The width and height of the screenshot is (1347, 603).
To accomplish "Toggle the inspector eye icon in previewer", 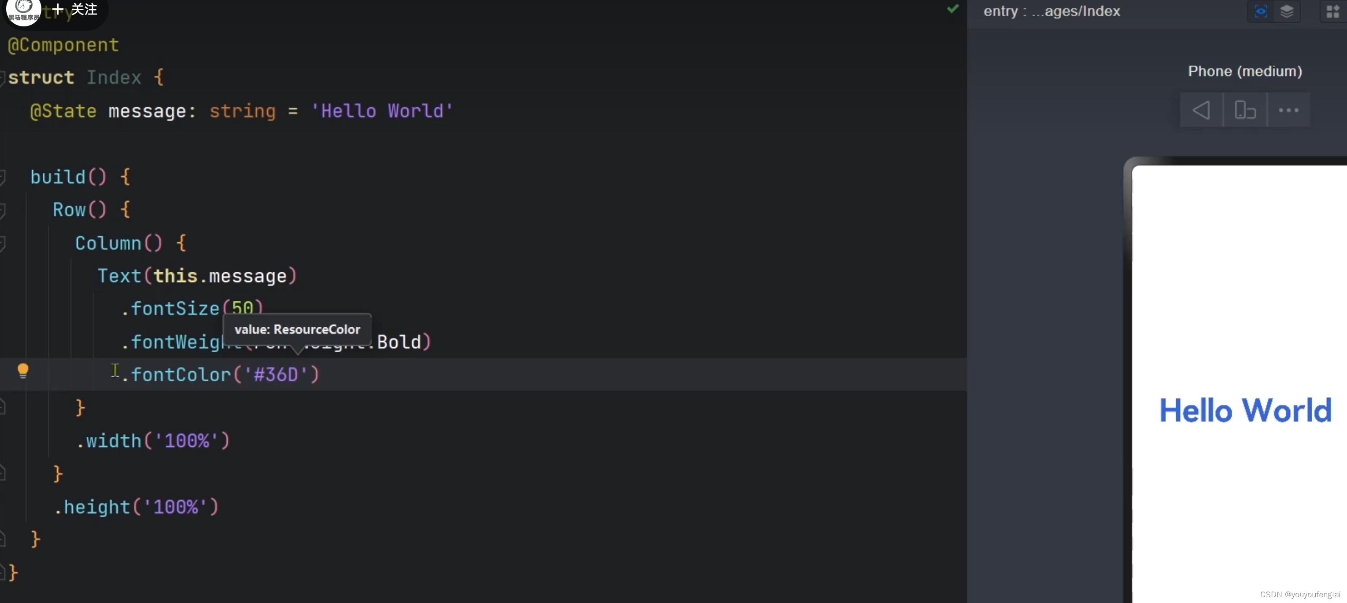I will coord(1261,11).
